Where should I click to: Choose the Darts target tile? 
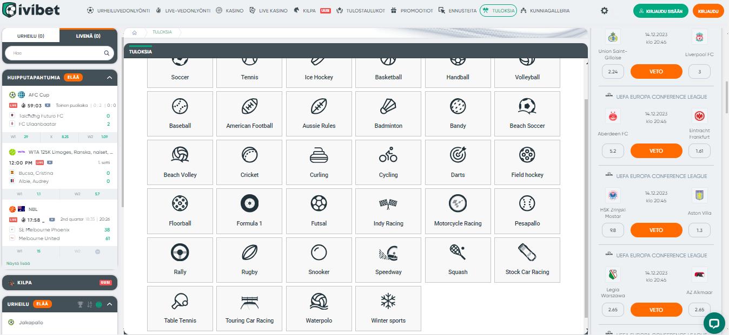click(x=458, y=162)
